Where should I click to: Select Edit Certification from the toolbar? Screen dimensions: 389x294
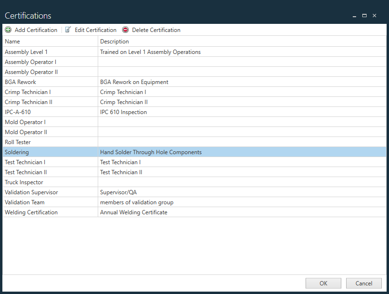[95, 30]
